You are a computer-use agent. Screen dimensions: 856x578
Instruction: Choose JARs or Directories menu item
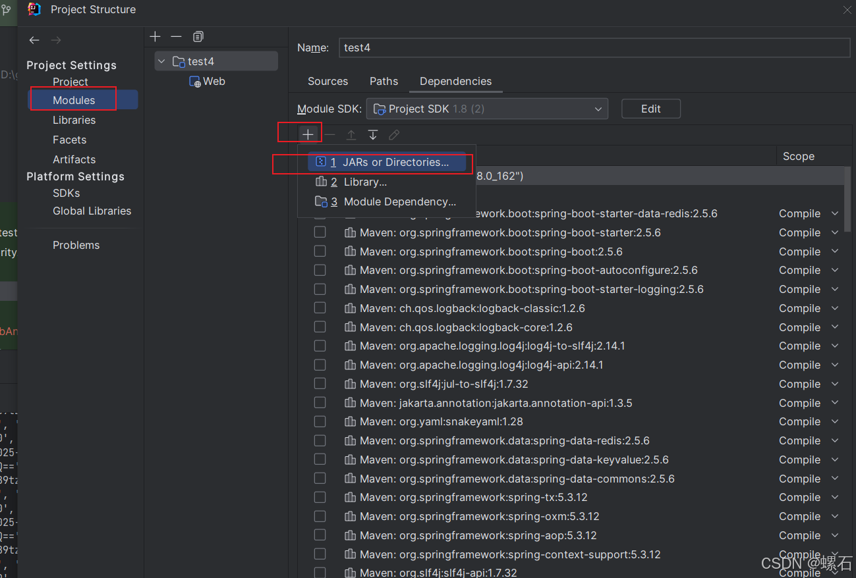[x=387, y=162]
